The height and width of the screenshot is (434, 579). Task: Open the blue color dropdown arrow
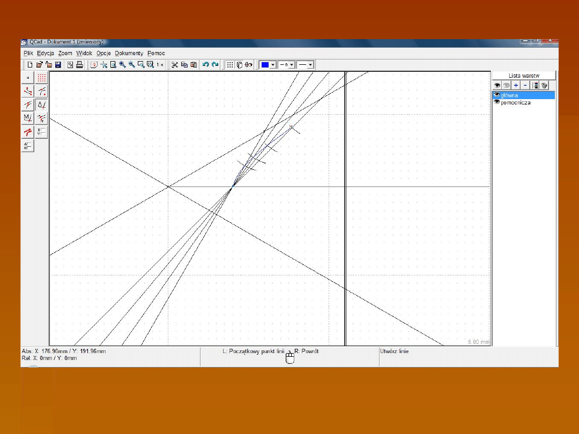click(x=273, y=65)
